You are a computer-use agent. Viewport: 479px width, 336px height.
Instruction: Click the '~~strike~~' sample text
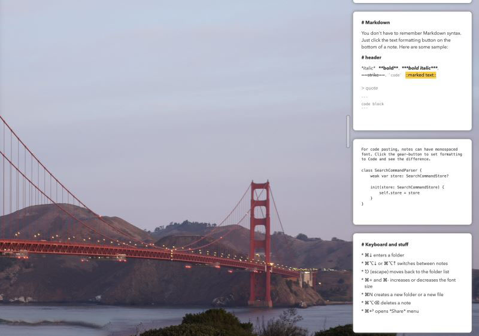click(x=373, y=75)
